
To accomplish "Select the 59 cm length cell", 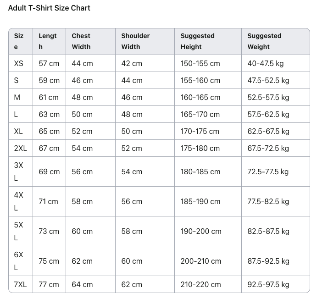I will click(49, 80).
